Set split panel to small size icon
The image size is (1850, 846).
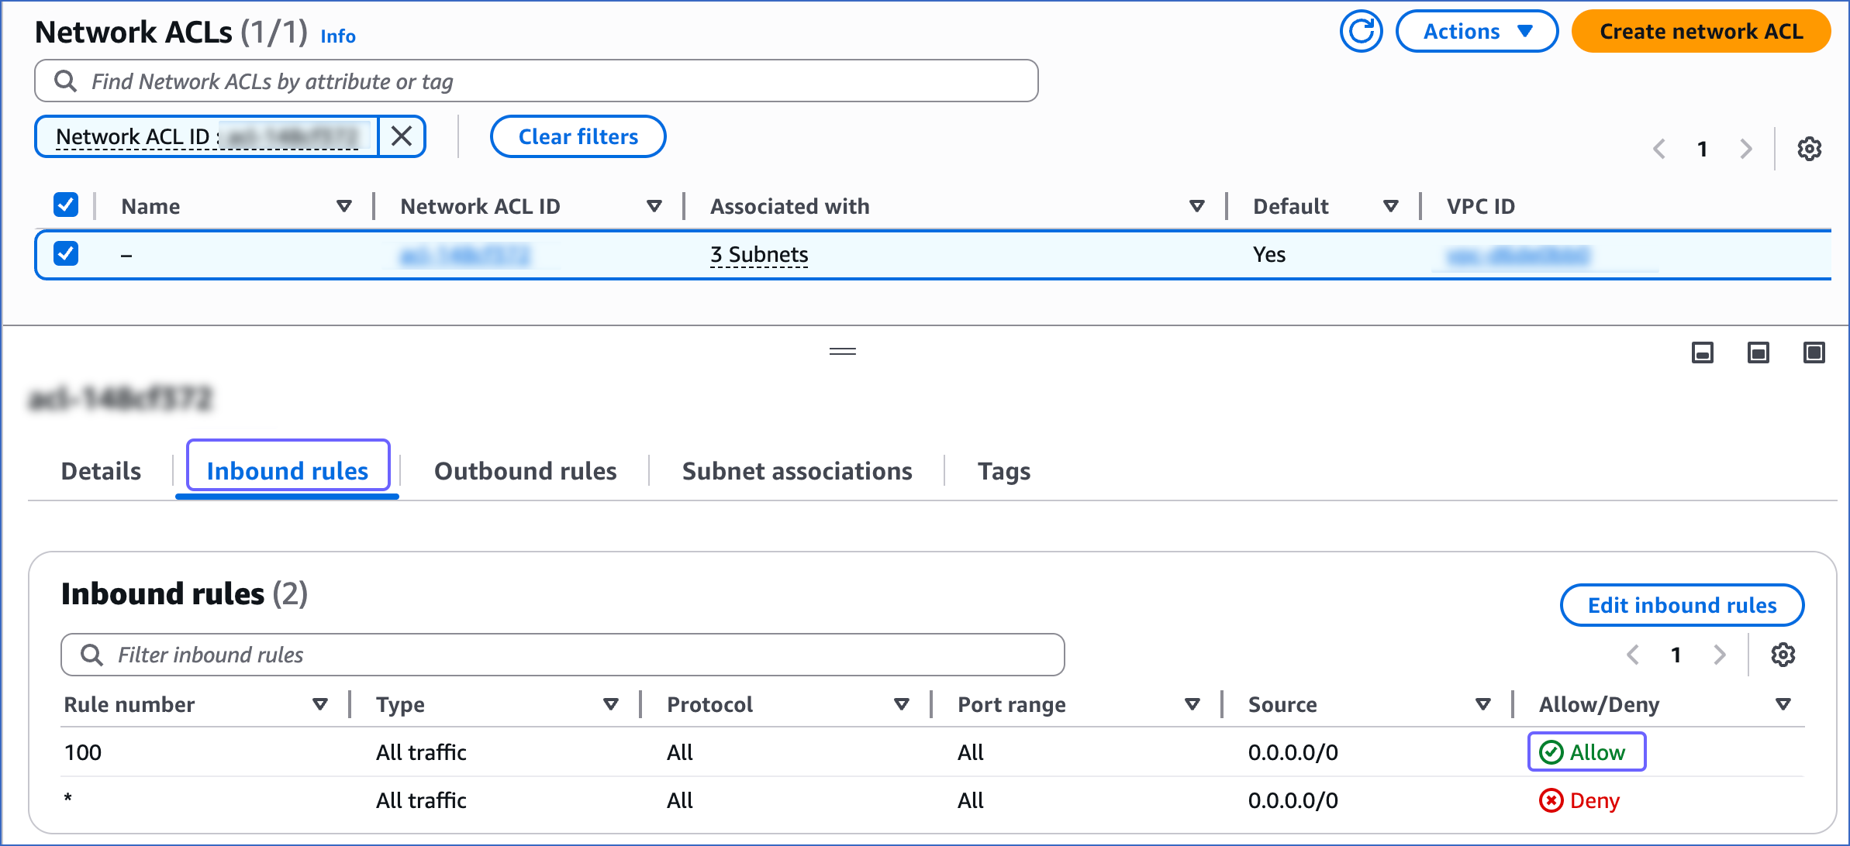pyautogui.click(x=1703, y=353)
